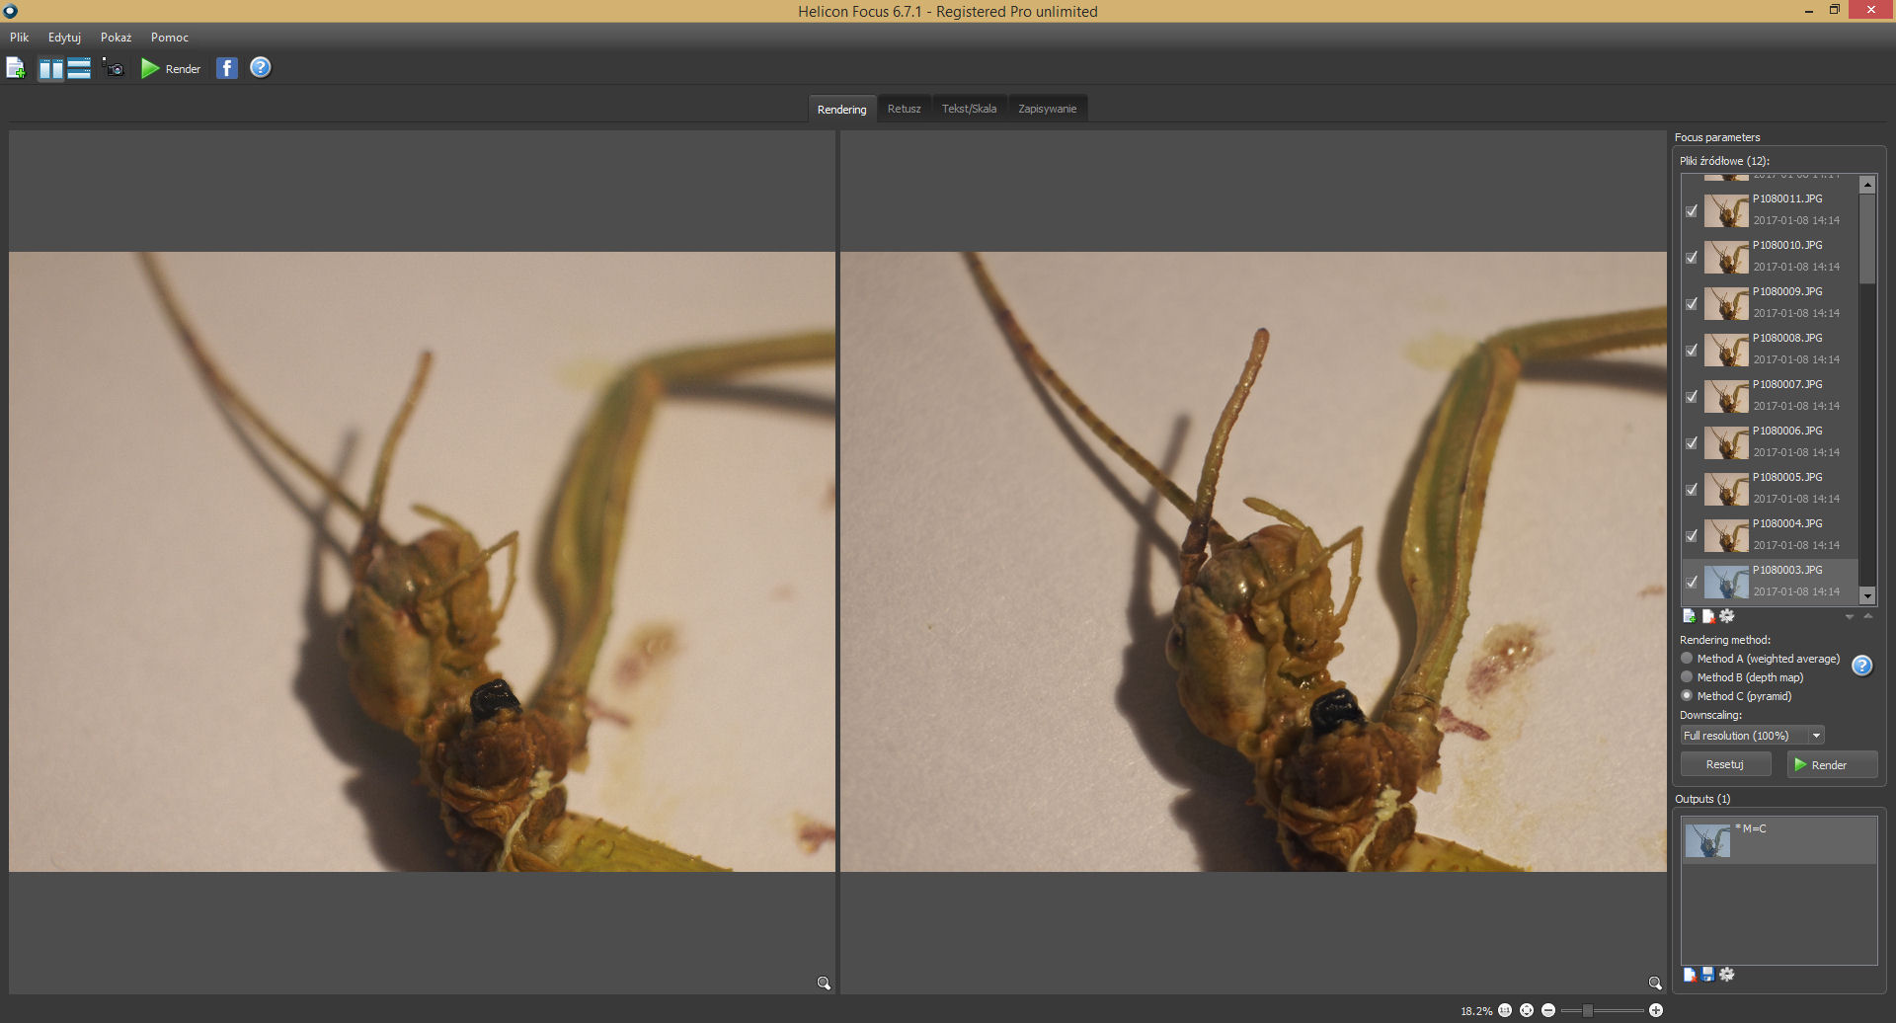Click rendering method help question mark
Image resolution: width=1896 pixels, height=1023 pixels.
(x=1861, y=666)
